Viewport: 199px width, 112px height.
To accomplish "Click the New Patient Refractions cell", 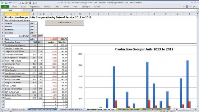I will 17,73.
